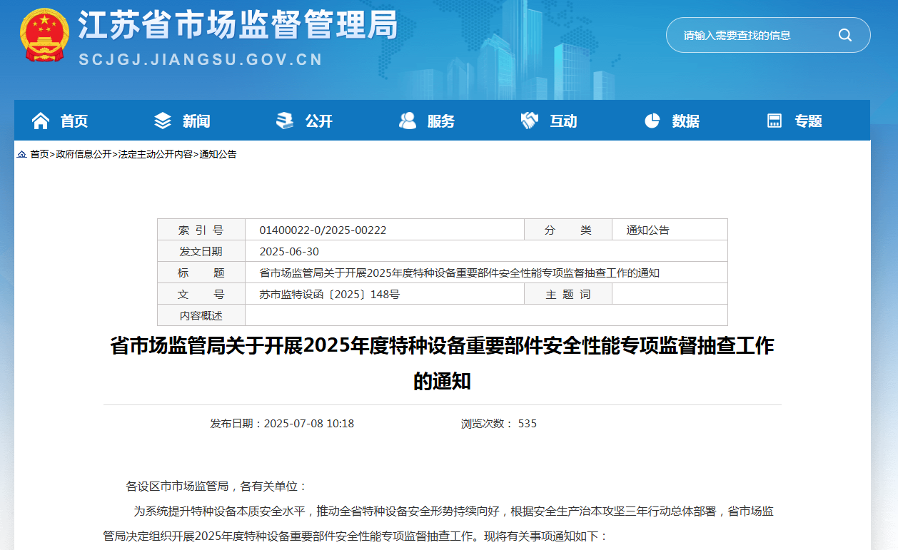Go to 首页 in breadcrumb
The image size is (898, 550).
(39, 154)
